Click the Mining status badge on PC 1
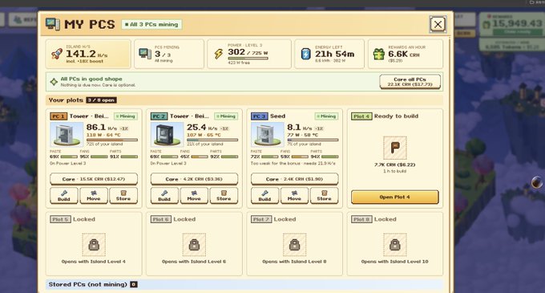Screen dimensions: 545x293 click(126, 116)
